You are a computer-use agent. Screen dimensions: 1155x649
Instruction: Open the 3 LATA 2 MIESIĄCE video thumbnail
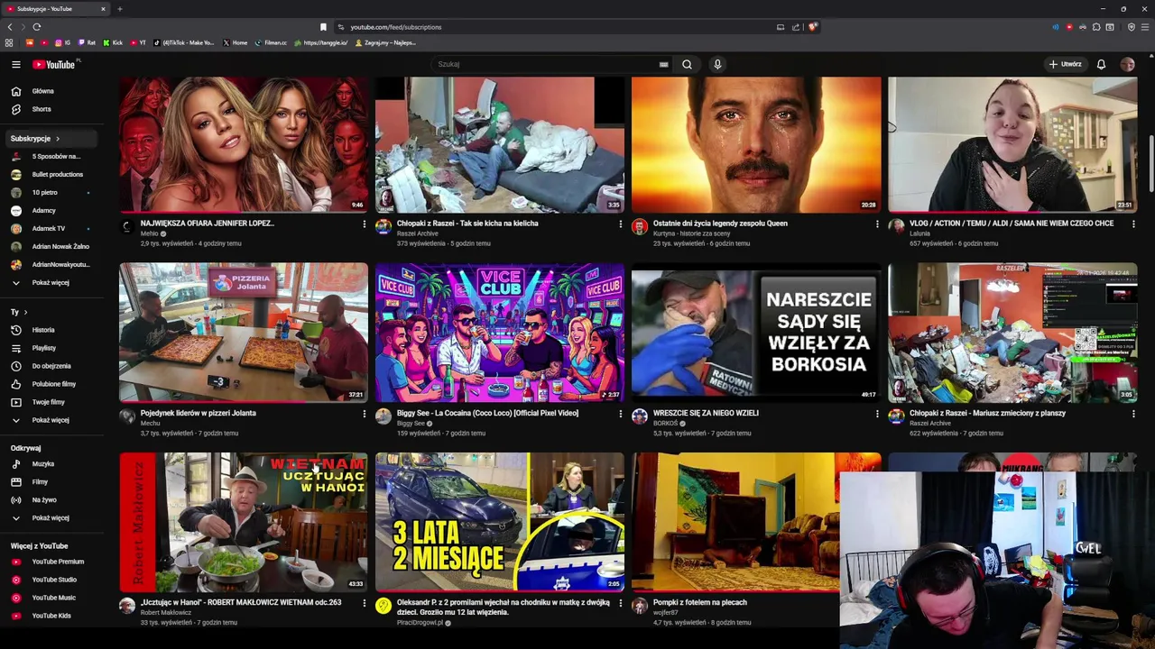(x=500, y=522)
